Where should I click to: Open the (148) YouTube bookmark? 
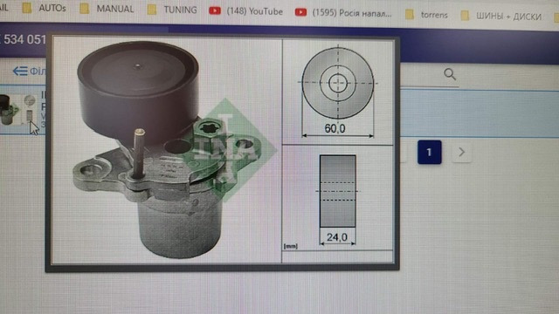(x=245, y=11)
